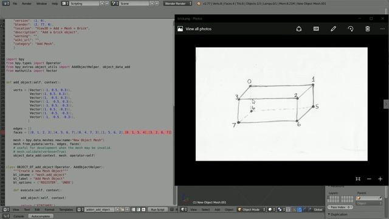Open the Python console editor type selector
Viewport: 389px width, 219px height.
click(x=6, y=217)
